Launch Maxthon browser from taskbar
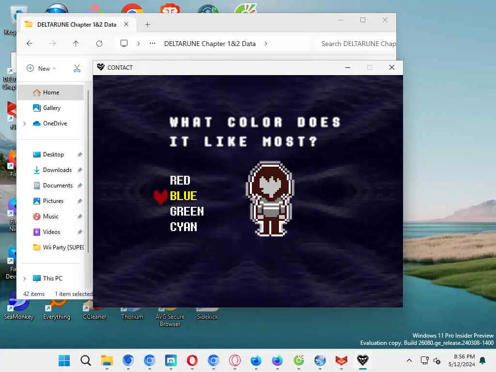The width and height of the screenshot is (496, 372). 171,360
